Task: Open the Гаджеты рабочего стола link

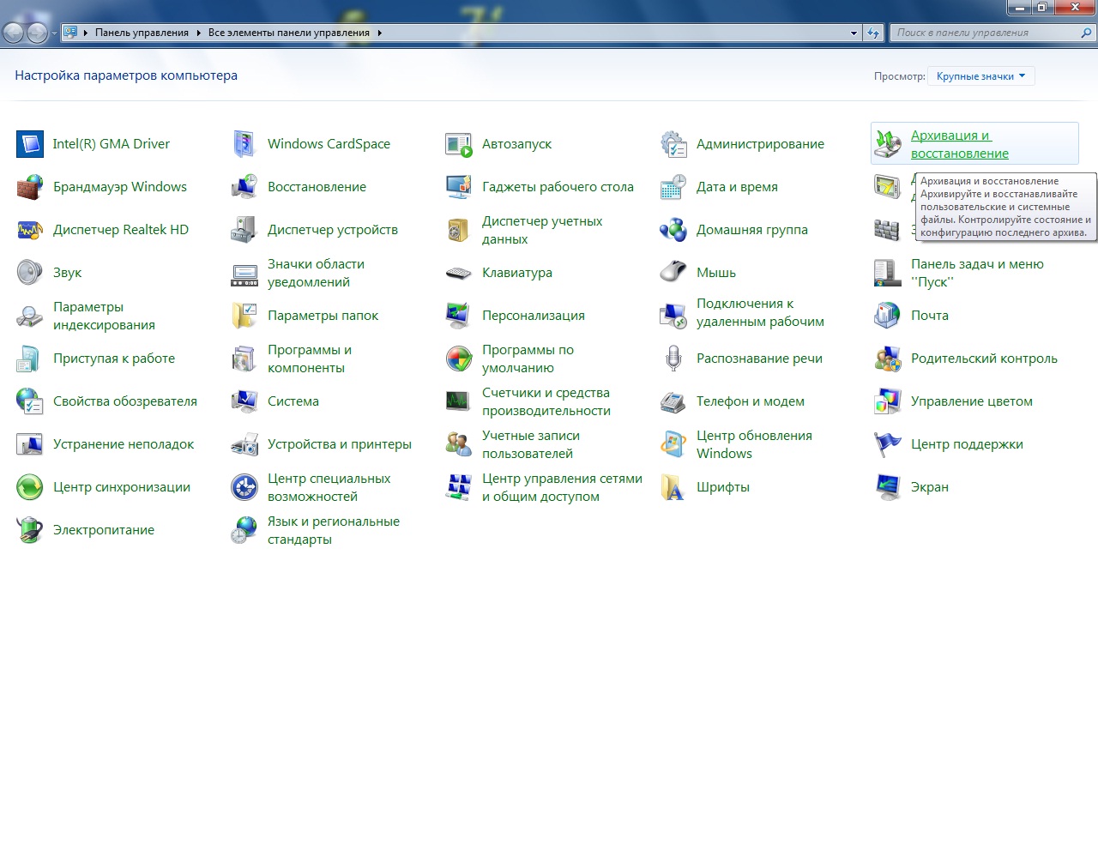Action: click(x=558, y=187)
